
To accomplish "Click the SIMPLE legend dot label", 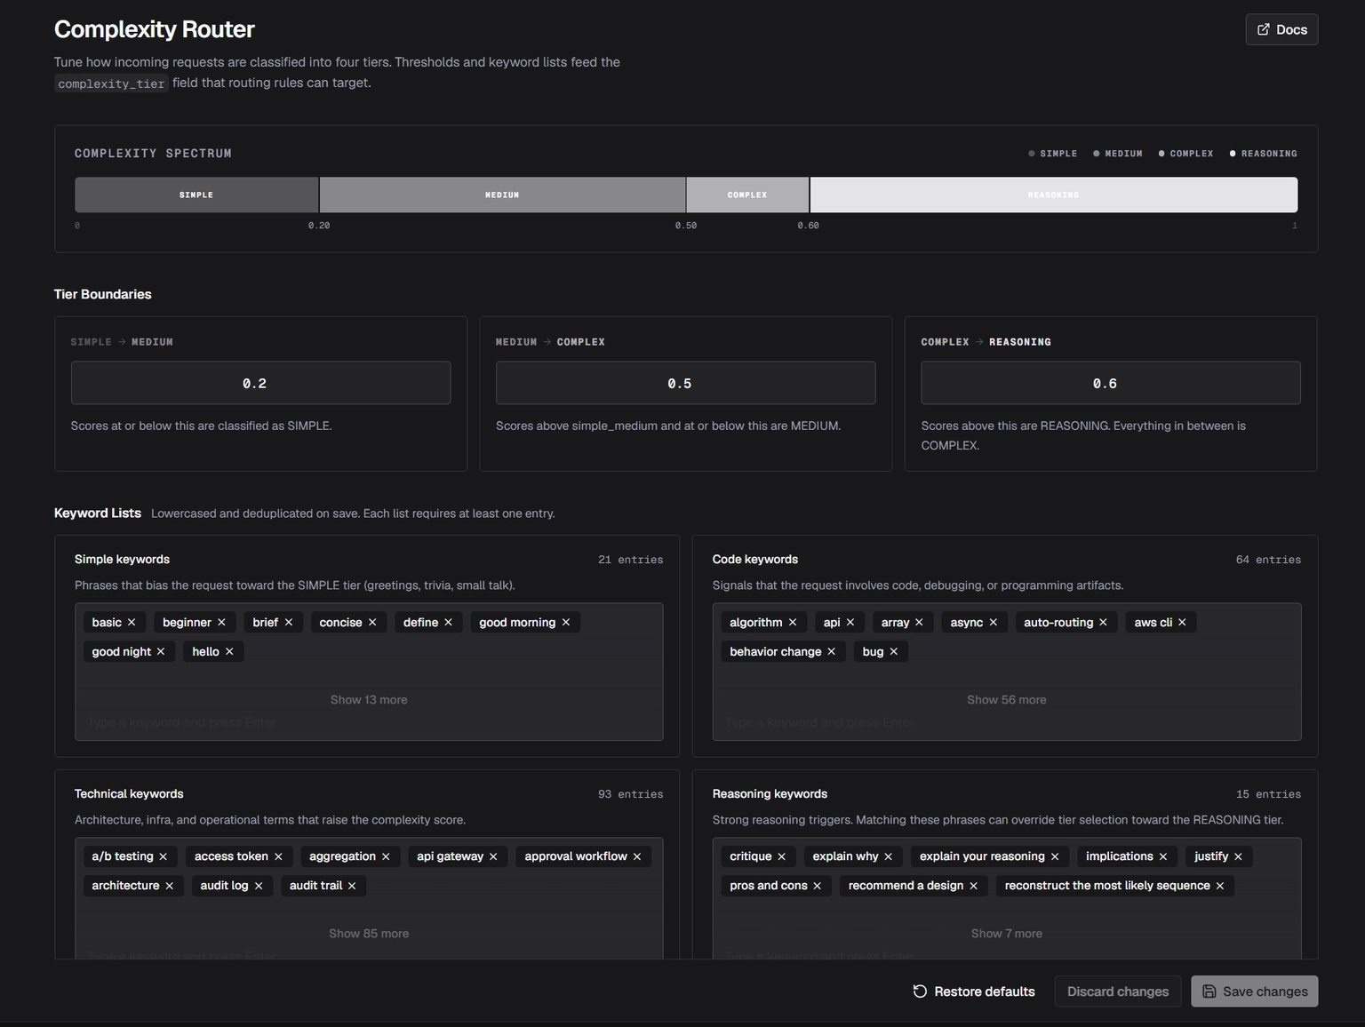I will click(1053, 154).
